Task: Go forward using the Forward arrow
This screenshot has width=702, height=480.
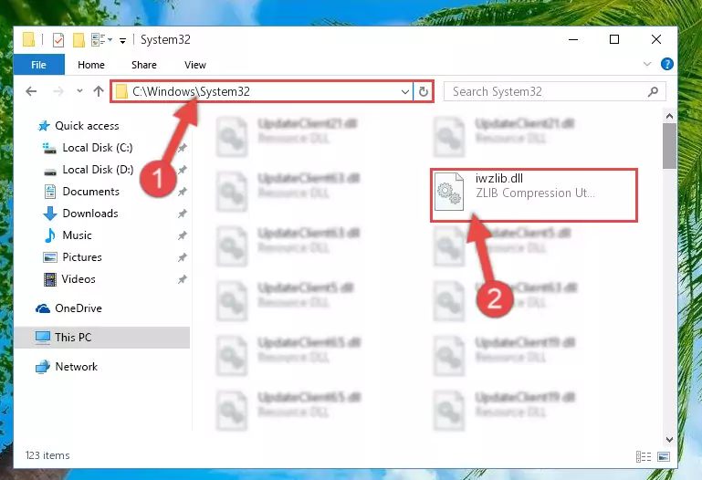Action: (58, 91)
